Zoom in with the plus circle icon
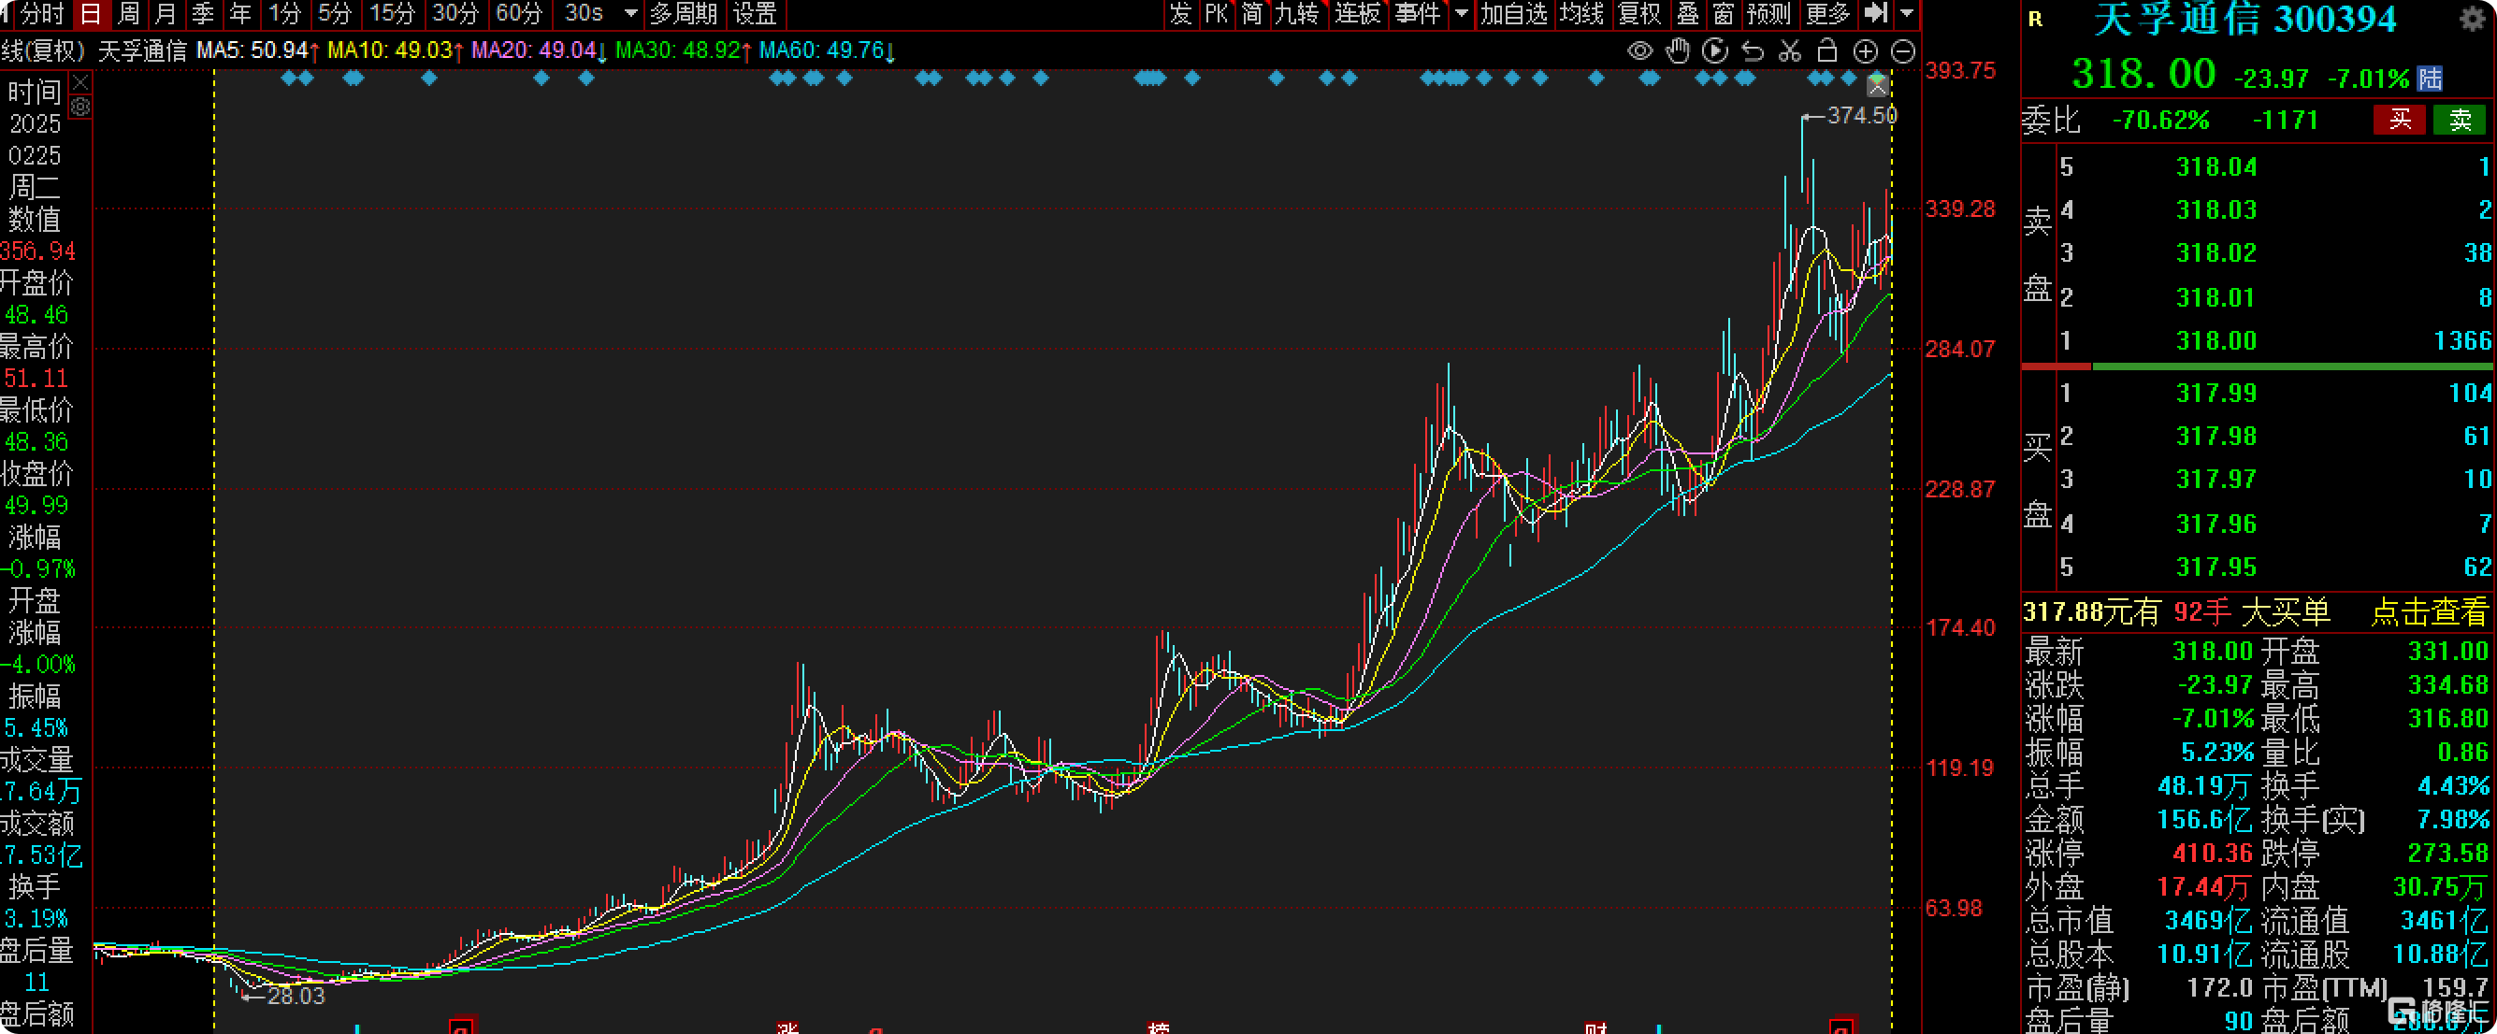Viewport: 2497px width, 1034px height. (x=1865, y=51)
